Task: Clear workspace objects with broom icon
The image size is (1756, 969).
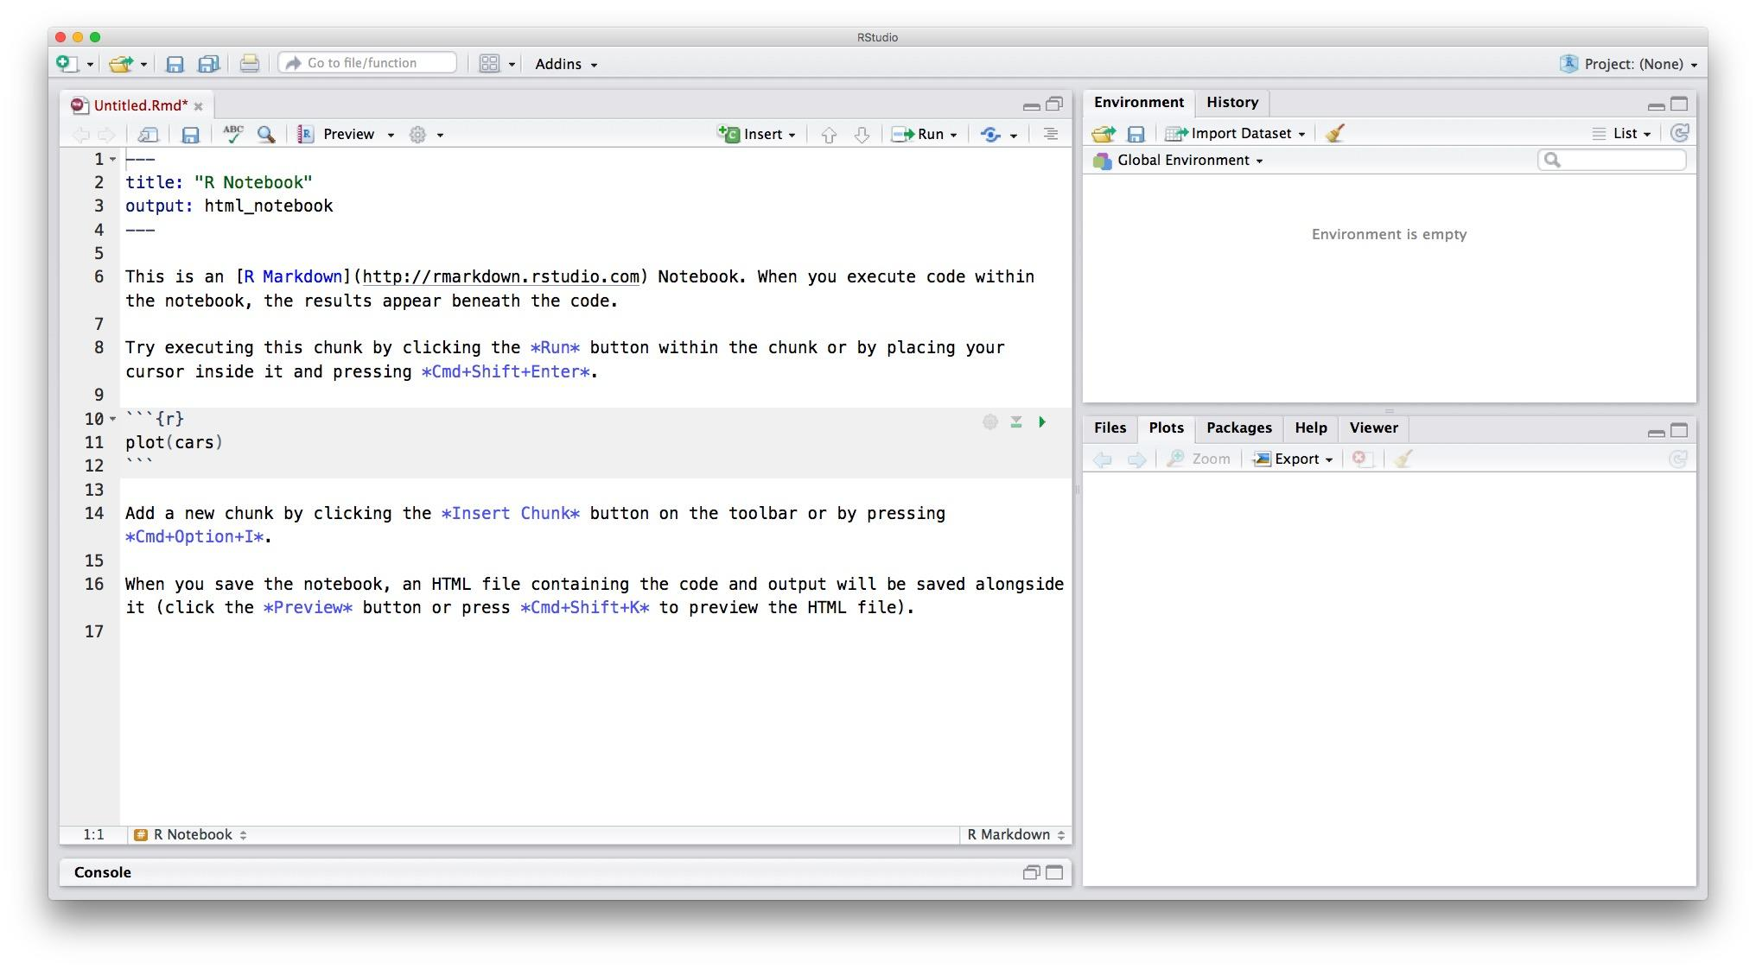Action: pos(1335,133)
